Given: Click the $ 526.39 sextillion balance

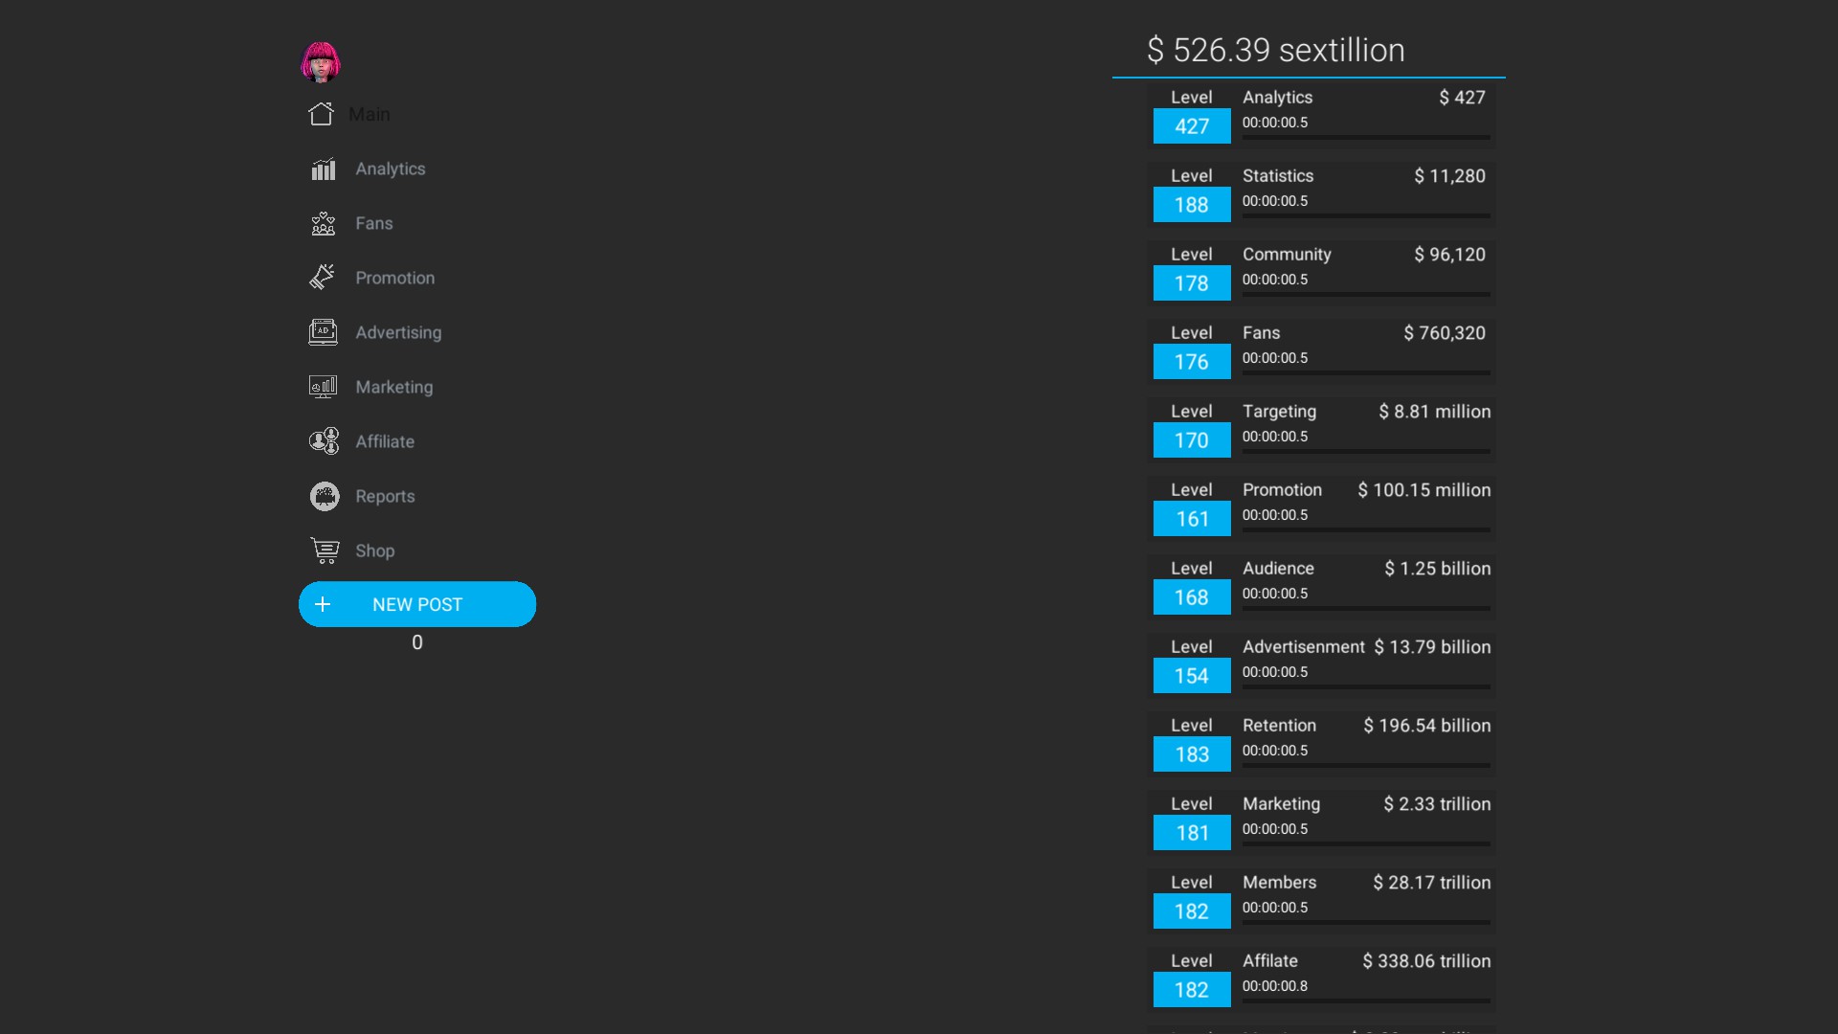Looking at the screenshot, I should tap(1275, 50).
